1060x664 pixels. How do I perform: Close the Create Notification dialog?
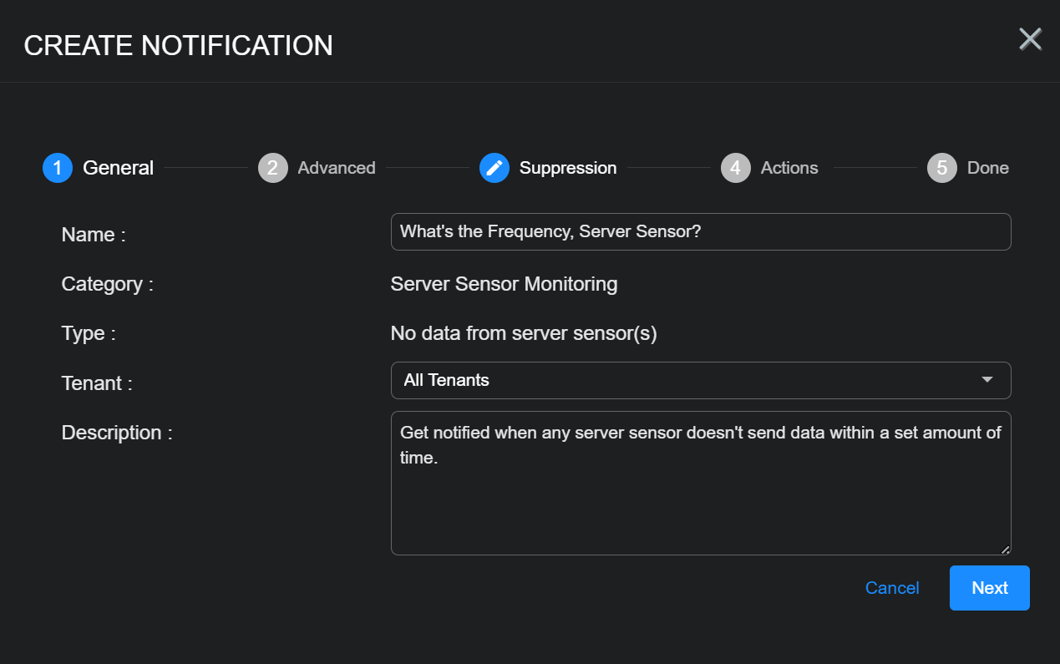tap(1030, 39)
